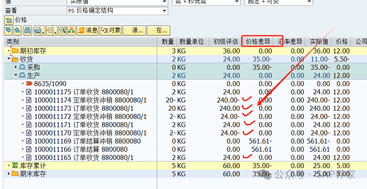Select row 1000011169 订单结算冲销 8800080
The width and height of the screenshot is (367, 189).
coord(88,141)
